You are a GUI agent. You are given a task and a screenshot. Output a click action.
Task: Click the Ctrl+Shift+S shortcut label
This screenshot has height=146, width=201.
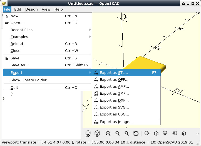76,65
